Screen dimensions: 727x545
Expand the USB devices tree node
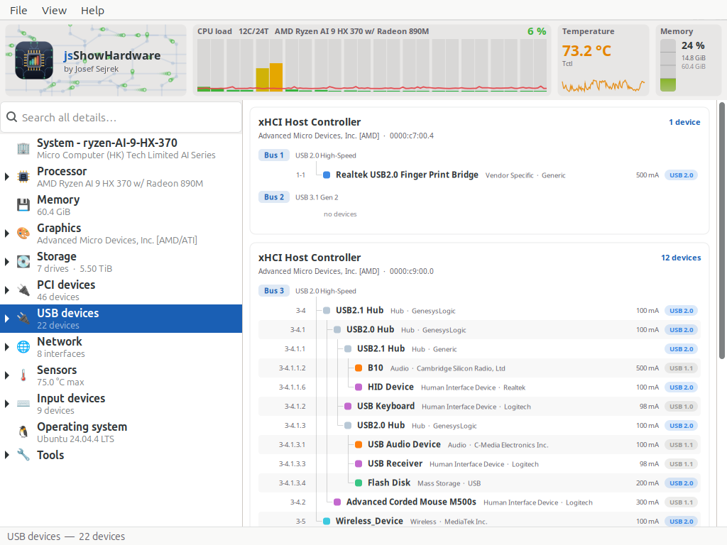click(x=7, y=319)
